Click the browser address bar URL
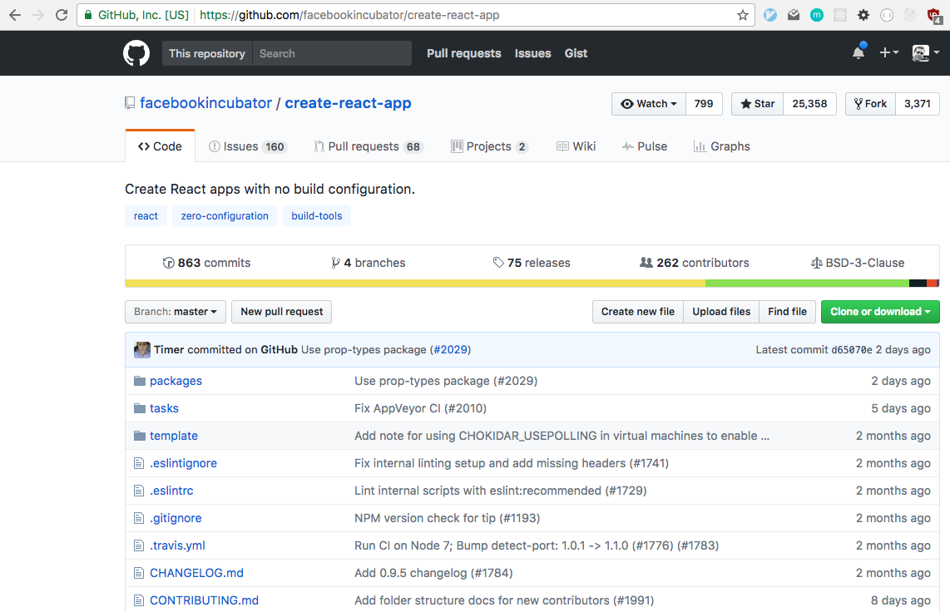 [349, 15]
